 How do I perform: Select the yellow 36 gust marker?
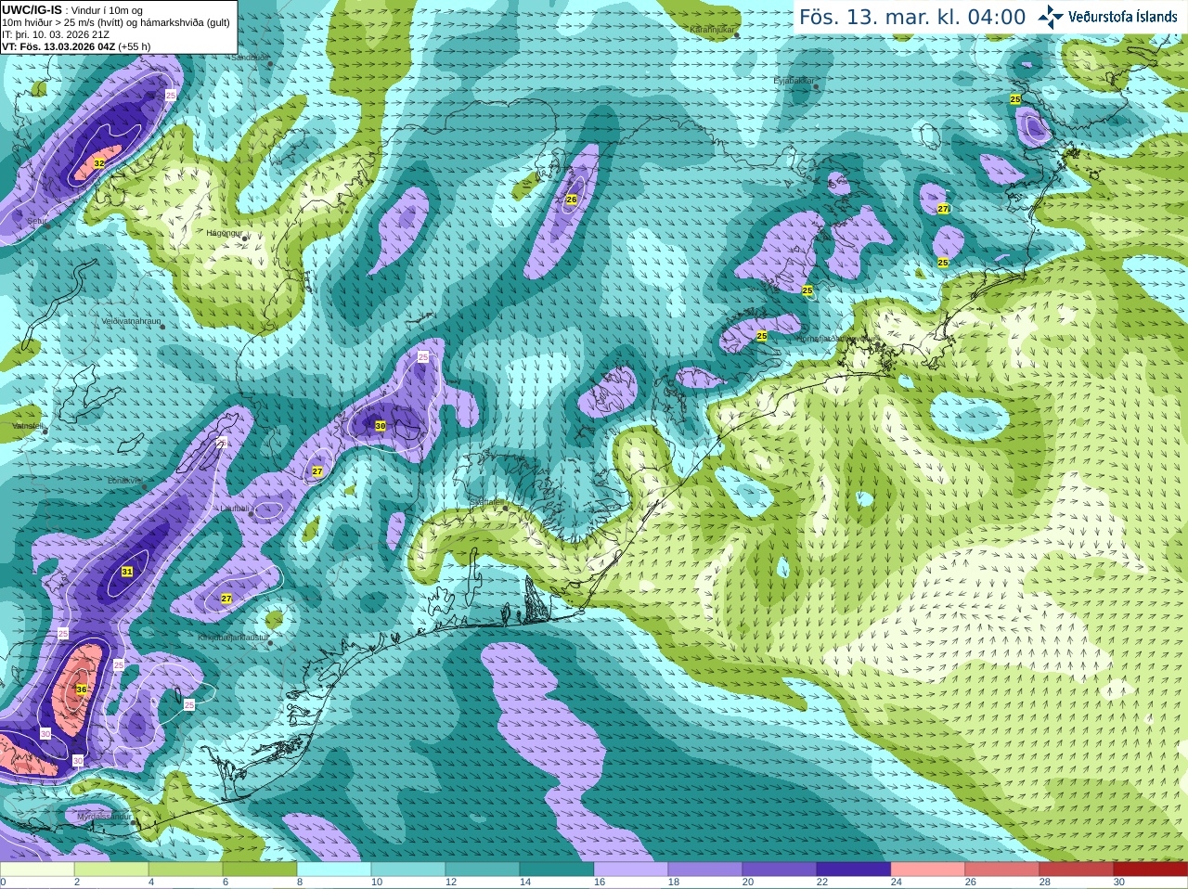[x=82, y=689]
